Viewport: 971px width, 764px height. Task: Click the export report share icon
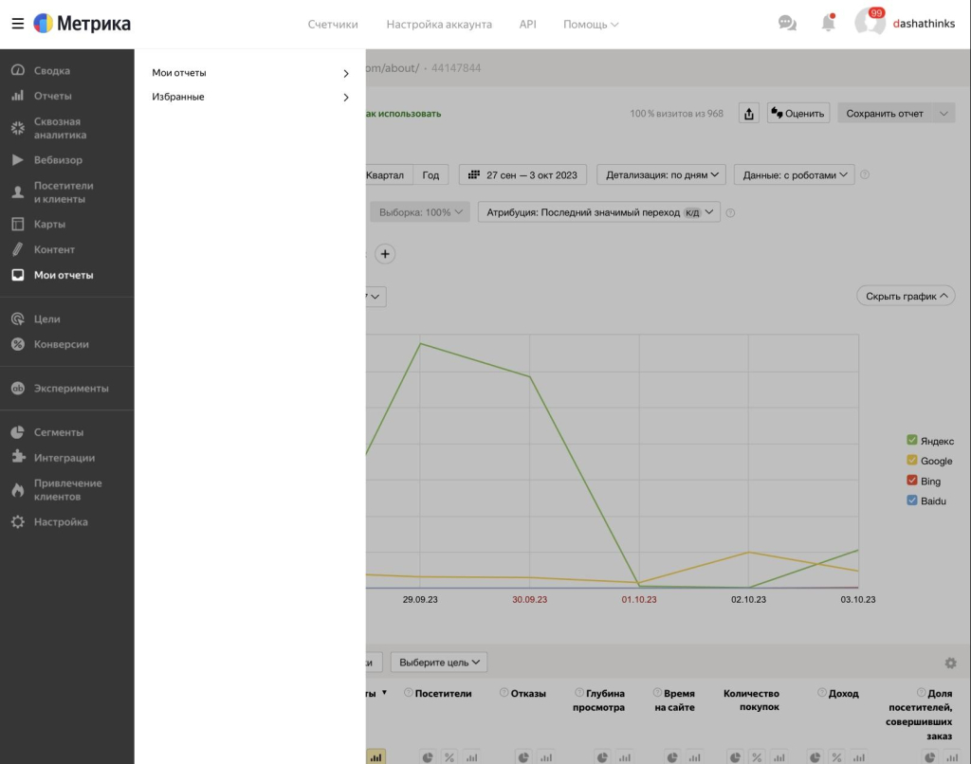click(749, 114)
